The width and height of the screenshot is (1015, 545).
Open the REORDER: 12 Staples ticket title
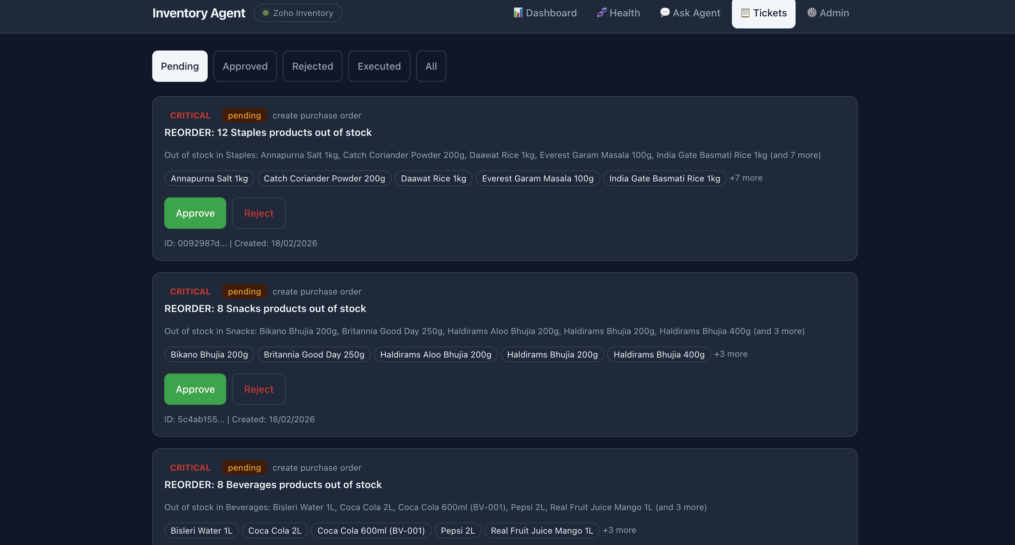point(268,132)
